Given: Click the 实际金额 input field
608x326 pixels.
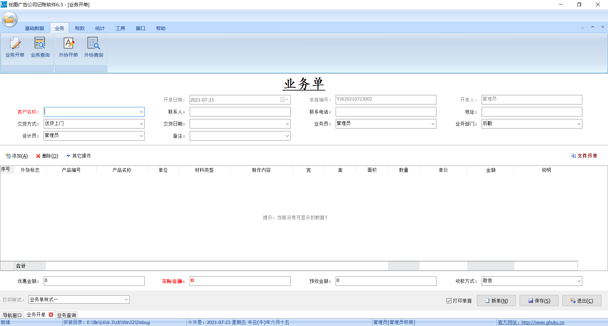Looking at the screenshot, I should point(240,281).
